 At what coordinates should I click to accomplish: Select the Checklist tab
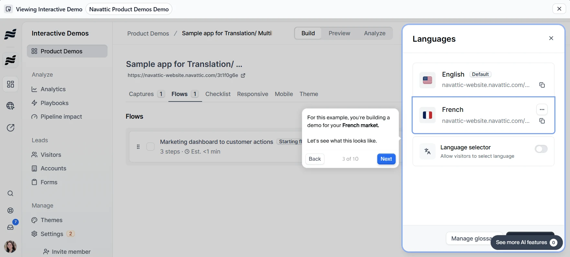pyautogui.click(x=218, y=94)
